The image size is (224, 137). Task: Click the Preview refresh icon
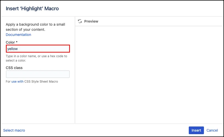(80, 21)
